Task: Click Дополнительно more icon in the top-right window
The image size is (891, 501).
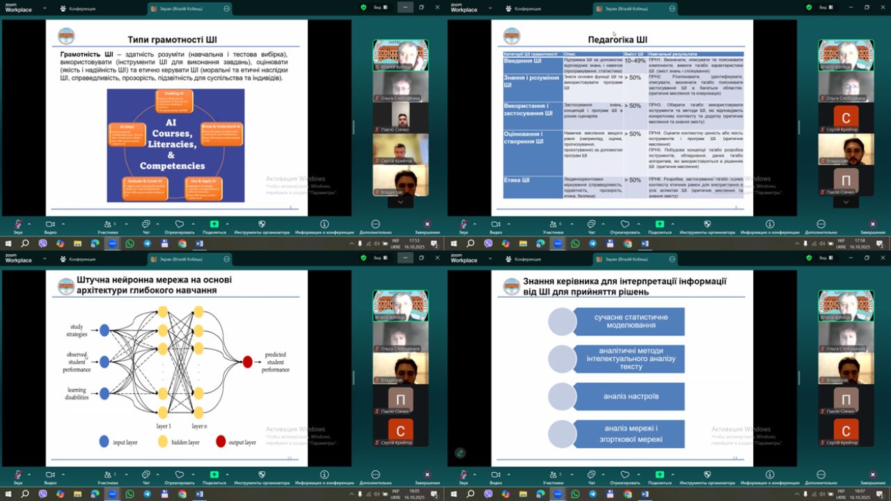Action: click(x=821, y=225)
